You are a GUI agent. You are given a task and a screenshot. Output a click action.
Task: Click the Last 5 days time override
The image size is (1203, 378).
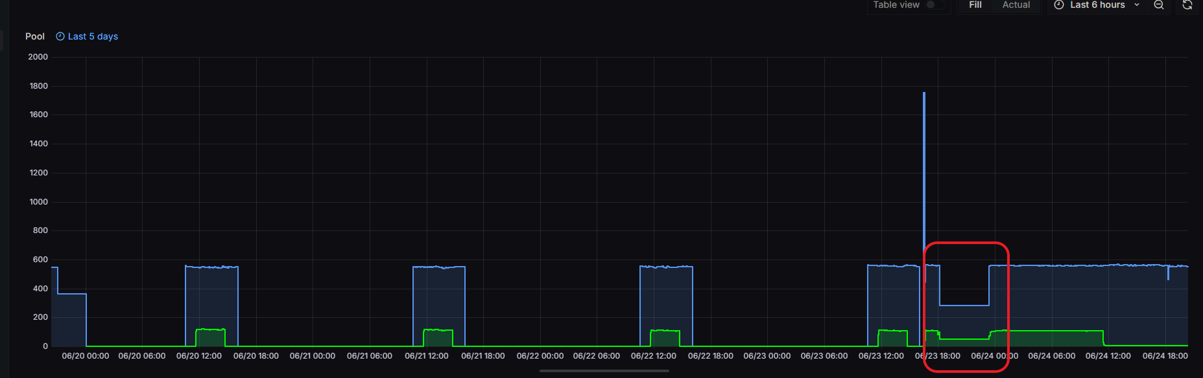tap(87, 36)
